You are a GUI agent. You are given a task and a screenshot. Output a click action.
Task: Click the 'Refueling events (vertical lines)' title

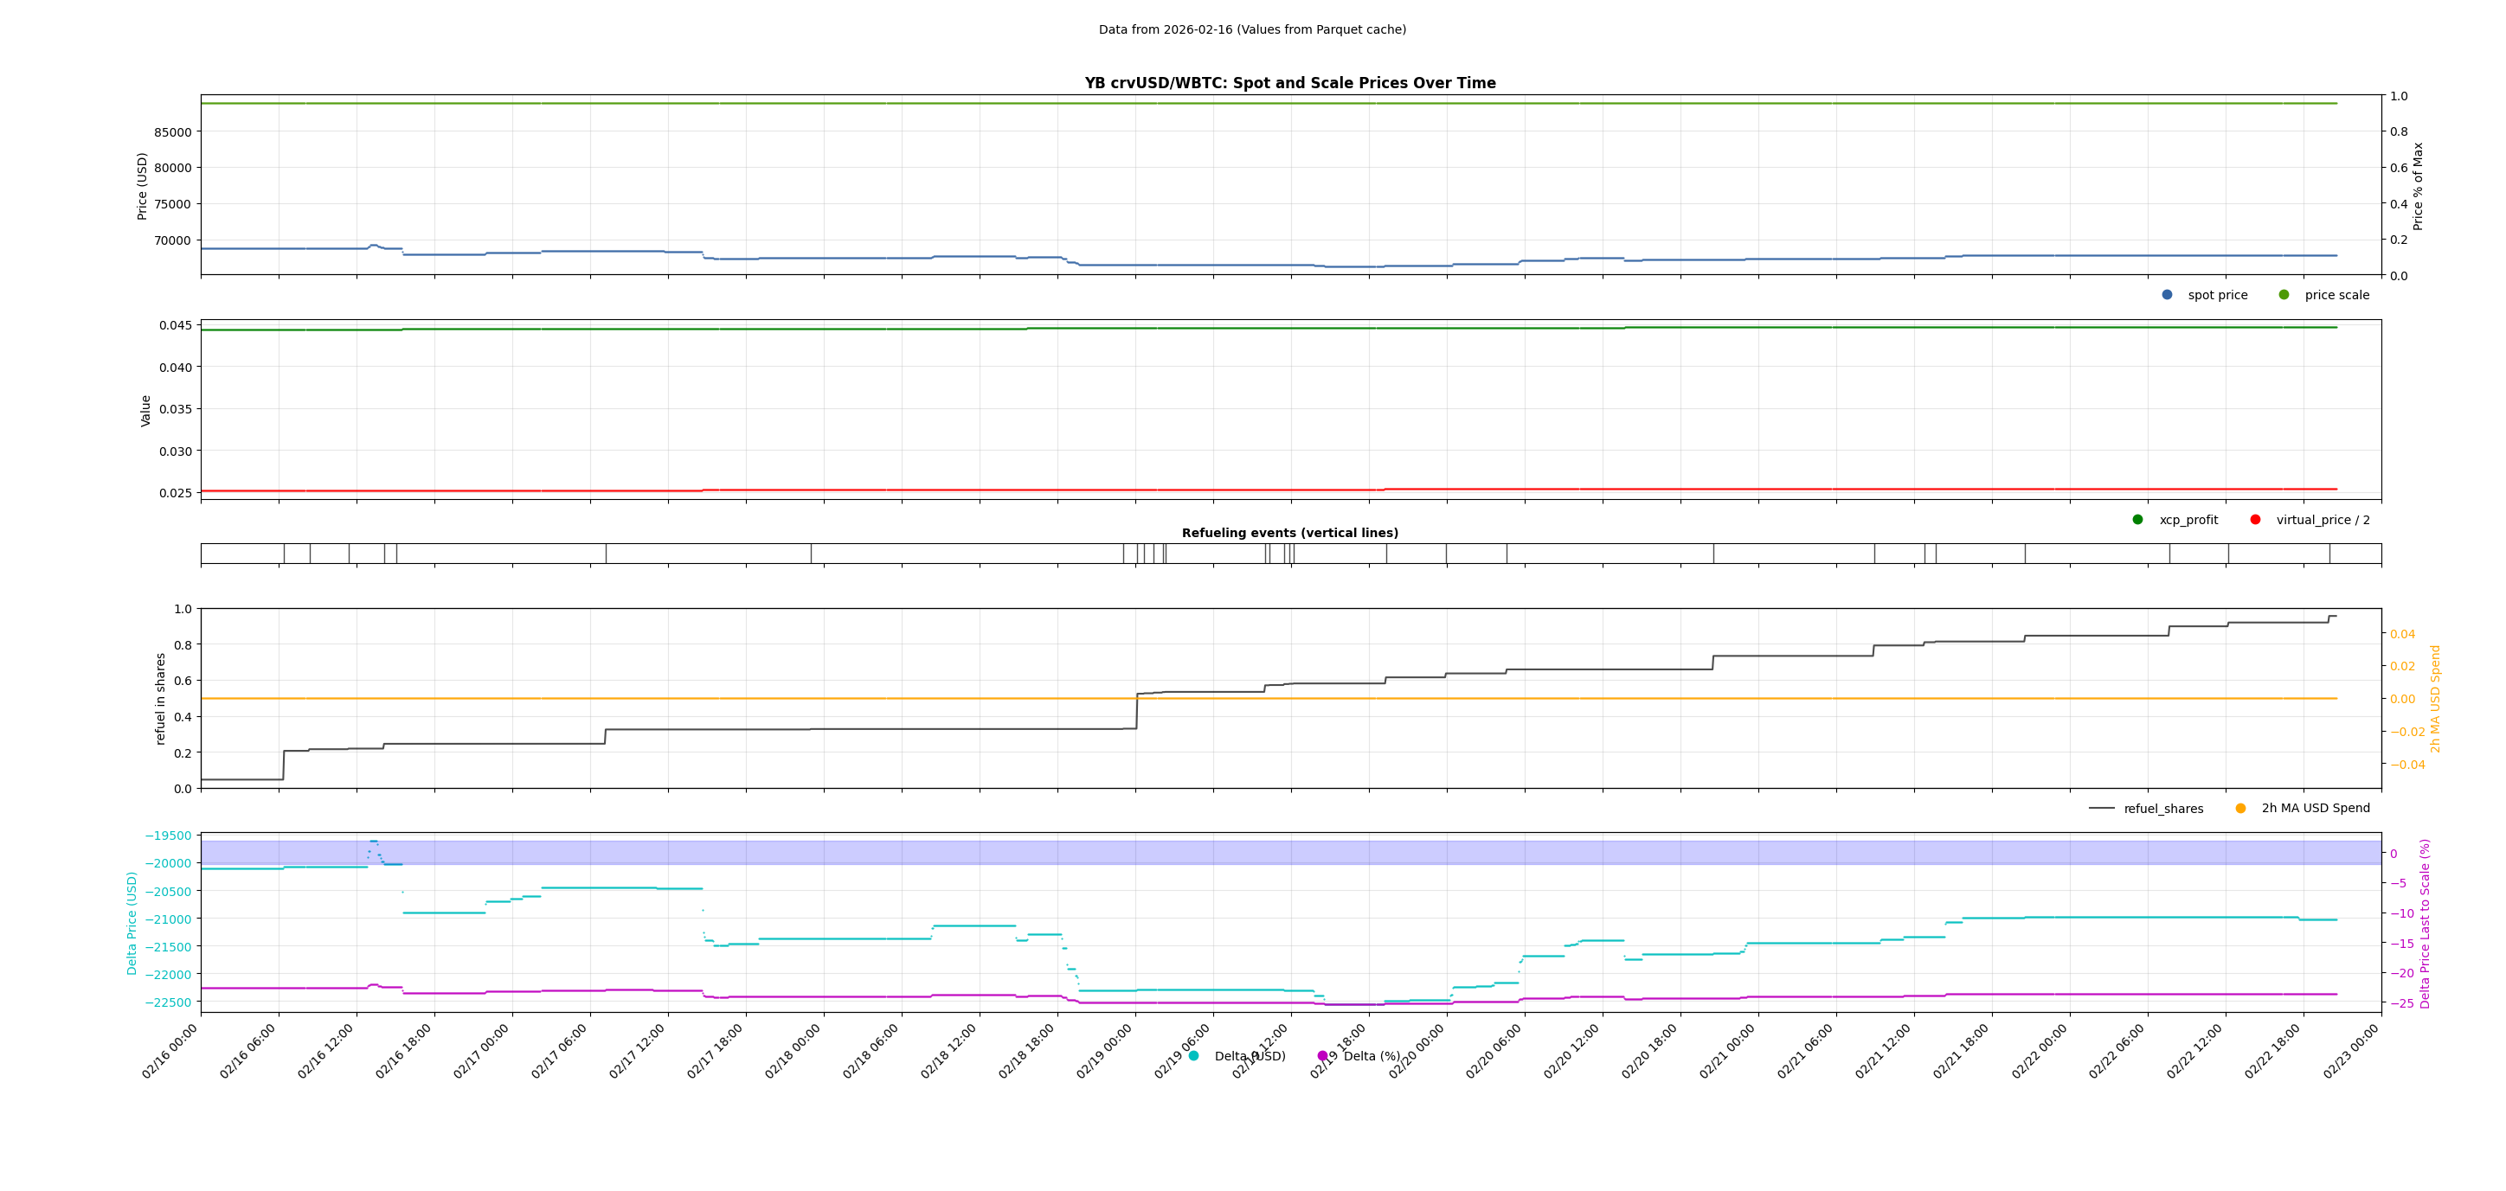pyautogui.click(x=1290, y=533)
